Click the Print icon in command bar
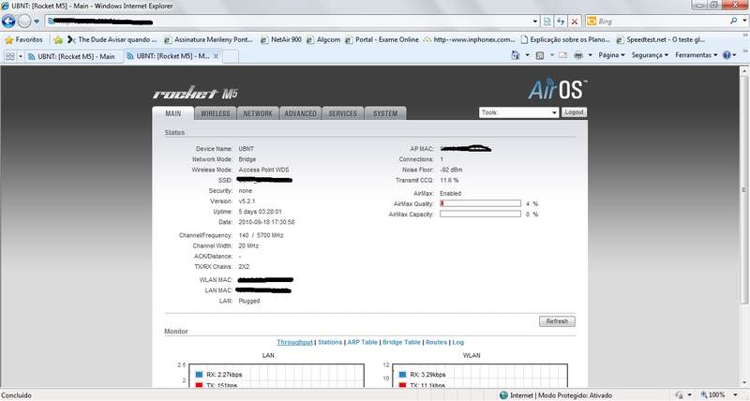The height and width of the screenshot is (401, 750). [x=578, y=55]
